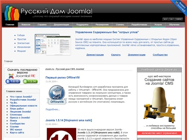Click the Joomla! RE logo
Viewport: 187px width, 140px height.
22,76
